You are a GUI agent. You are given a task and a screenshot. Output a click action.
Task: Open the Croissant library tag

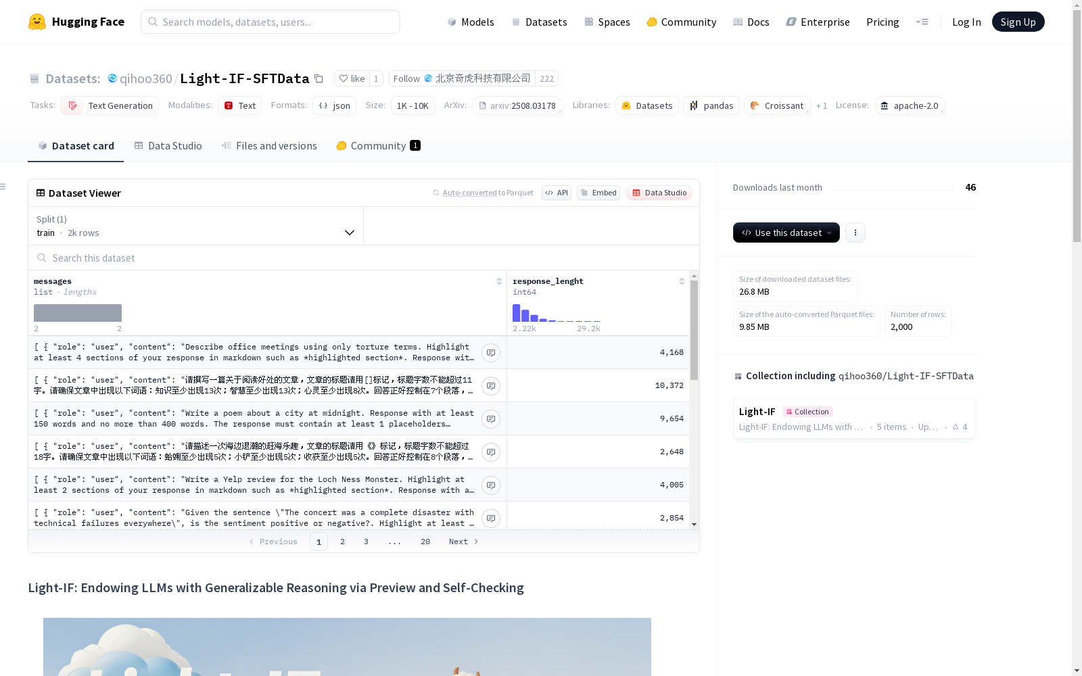(x=777, y=105)
